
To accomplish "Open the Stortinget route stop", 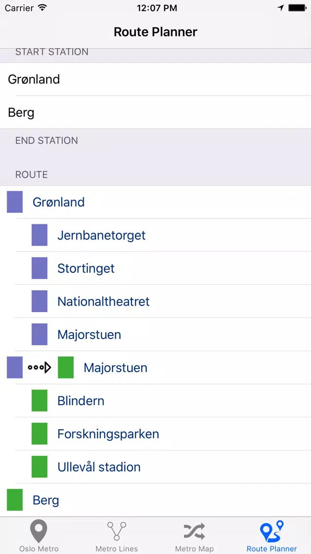I will [x=156, y=268].
